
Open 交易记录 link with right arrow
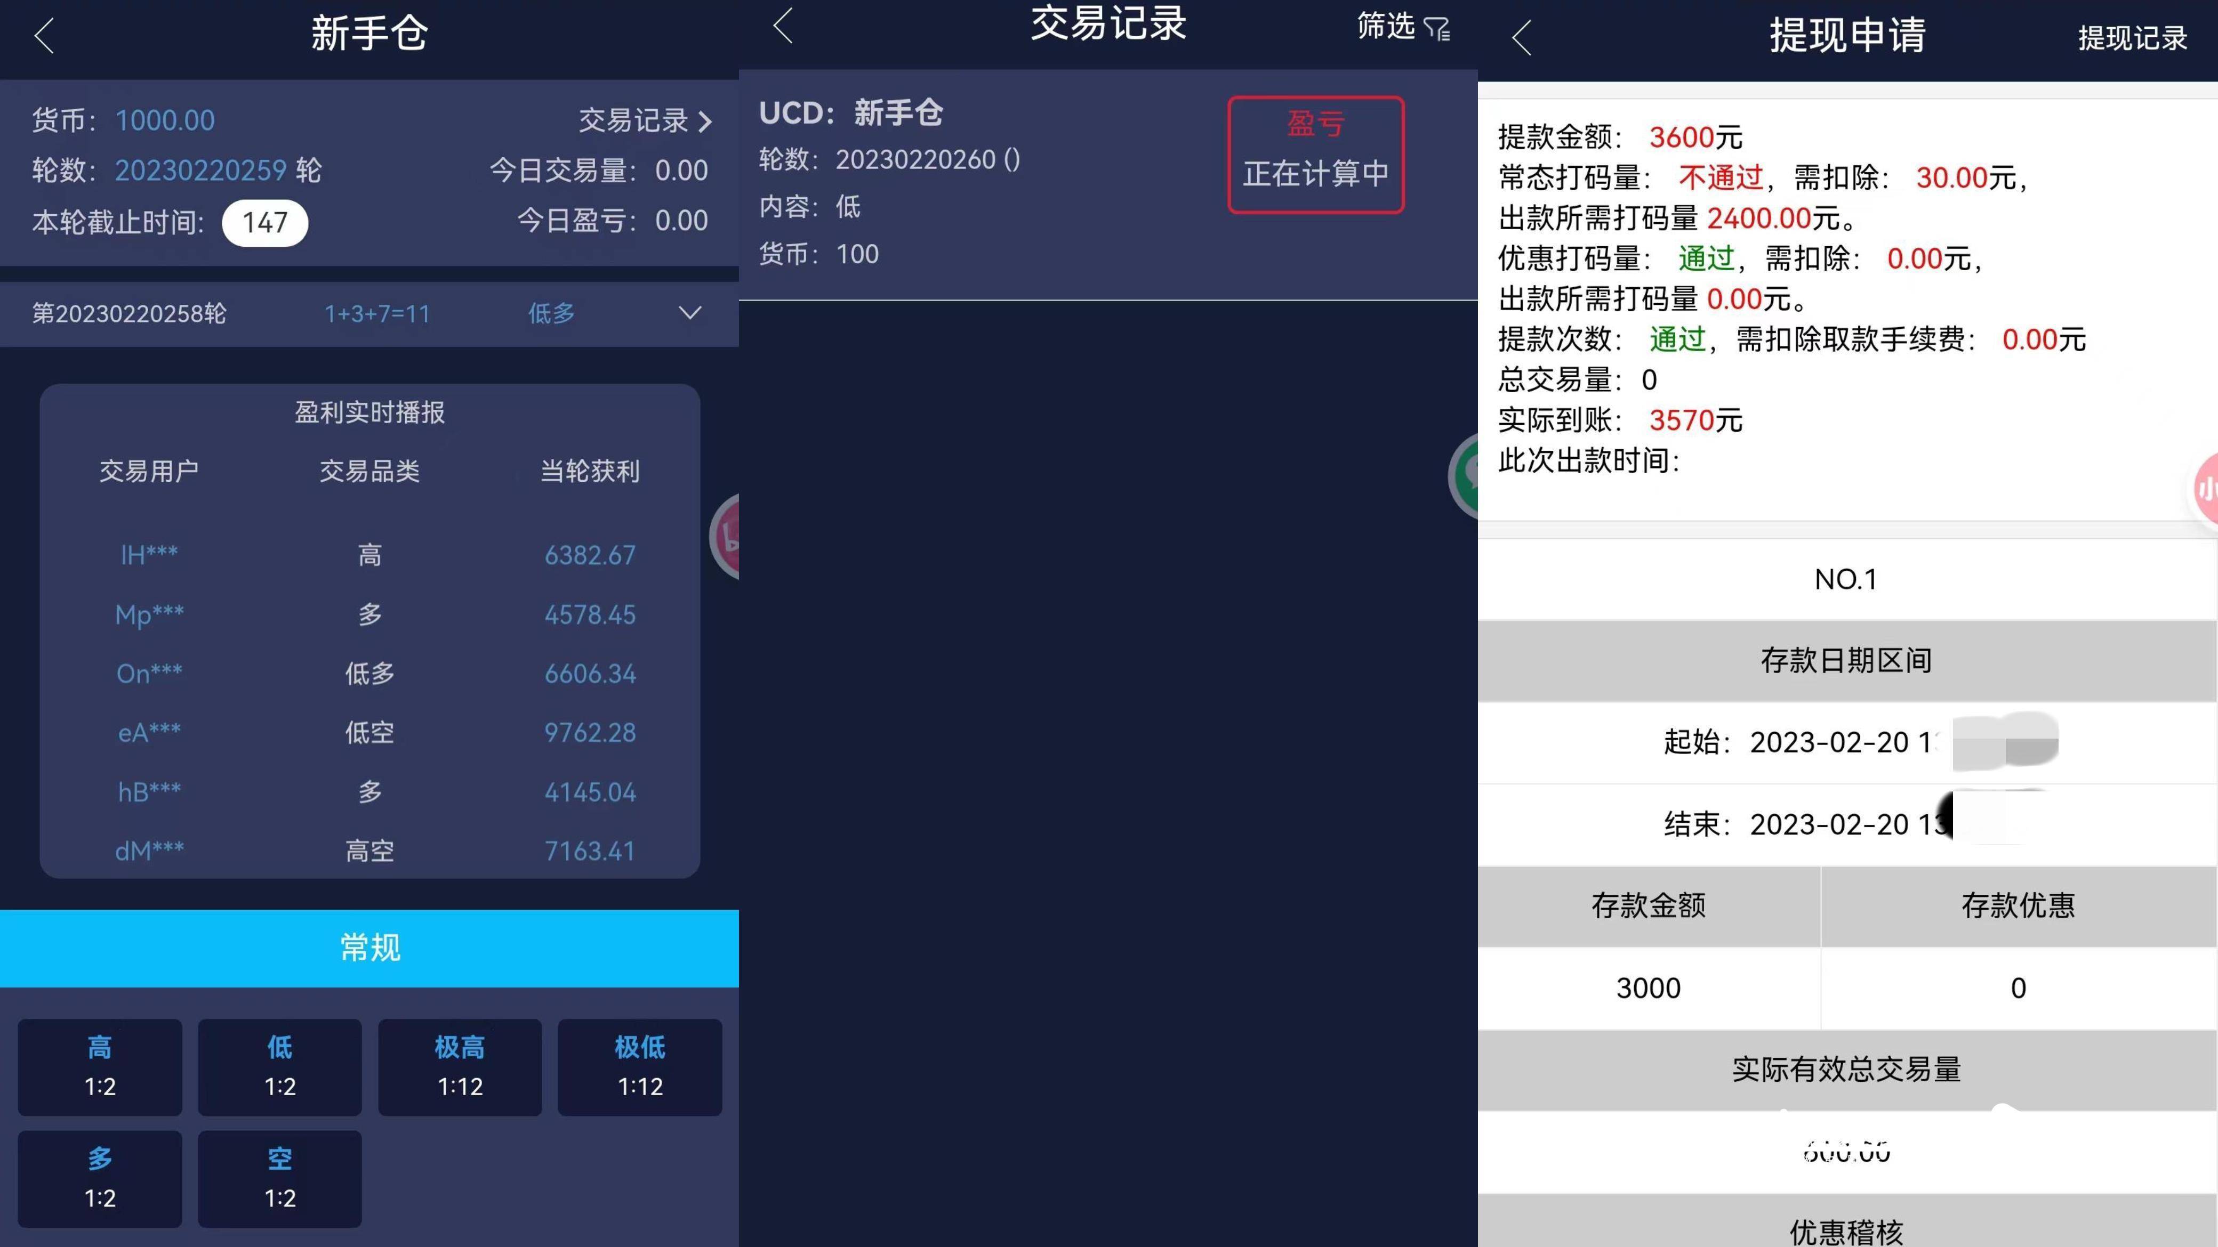[645, 120]
